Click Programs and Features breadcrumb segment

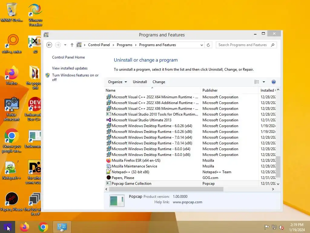(157, 45)
